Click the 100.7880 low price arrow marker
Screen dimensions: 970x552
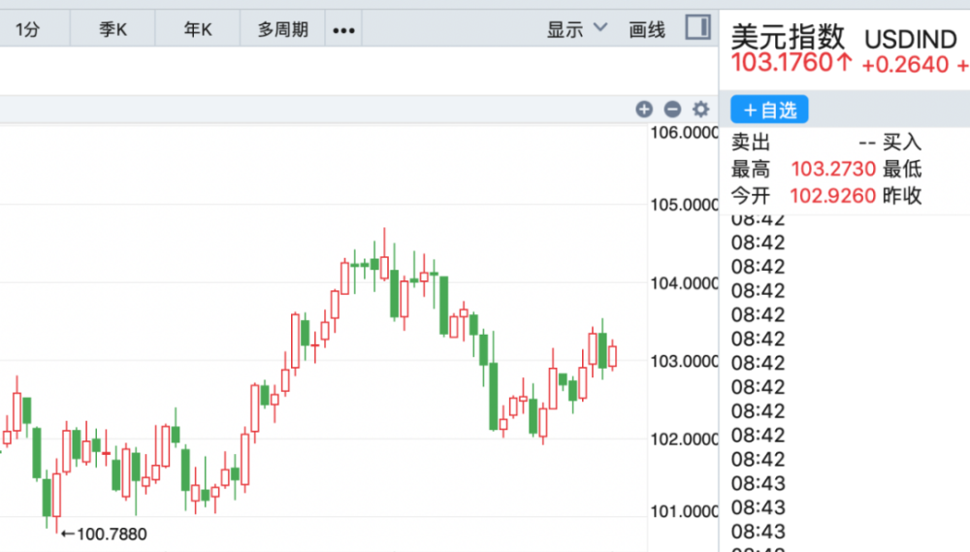104,533
